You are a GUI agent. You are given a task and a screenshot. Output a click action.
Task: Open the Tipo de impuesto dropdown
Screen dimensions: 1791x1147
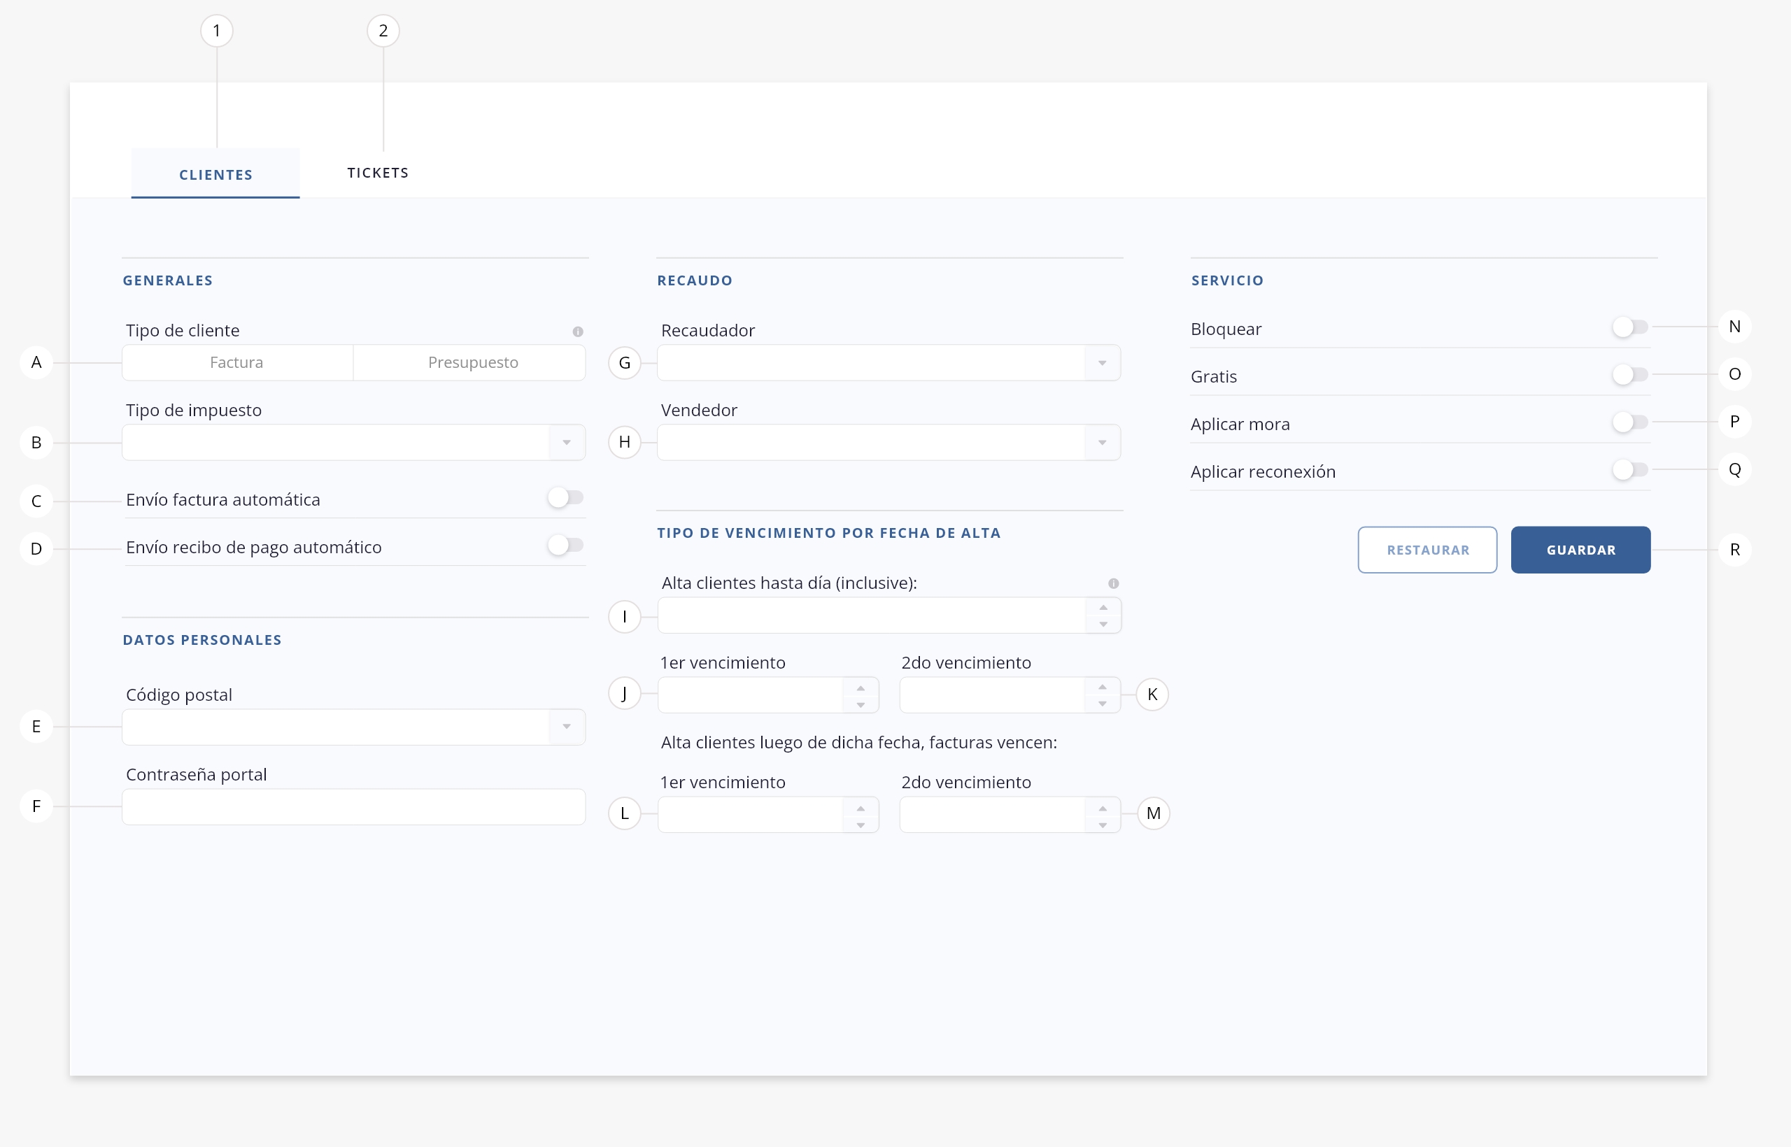coord(566,443)
